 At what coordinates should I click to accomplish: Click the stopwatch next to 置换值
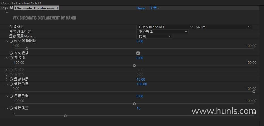coord(11,58)
